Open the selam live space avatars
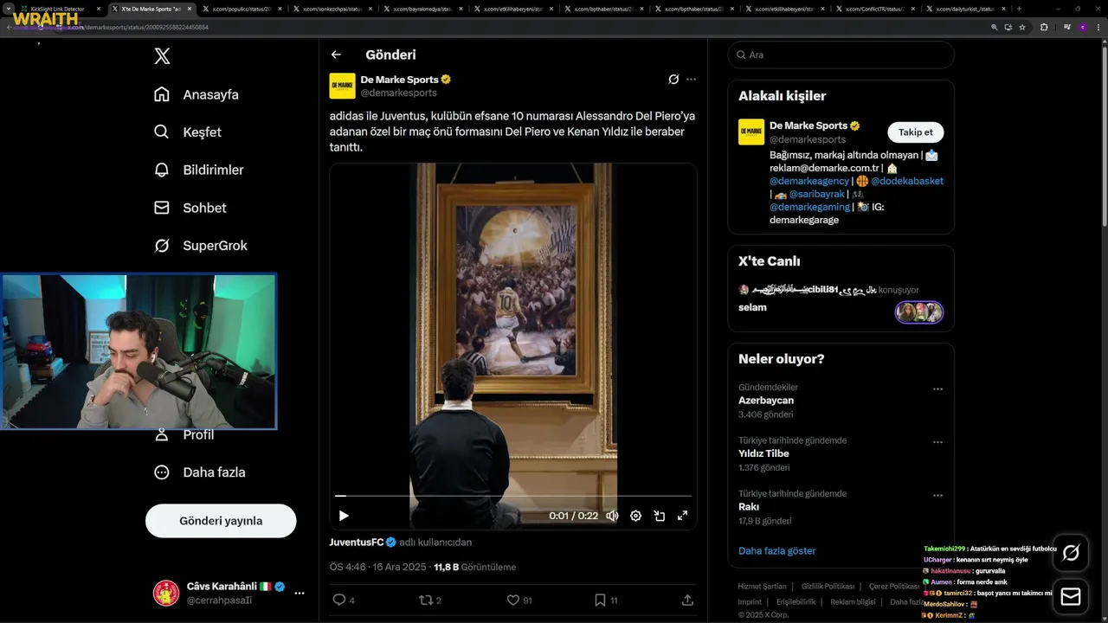Image resolution: width=1108 pixels, height=623 pixels. 919,312
